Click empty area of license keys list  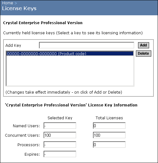pos(70,71)
